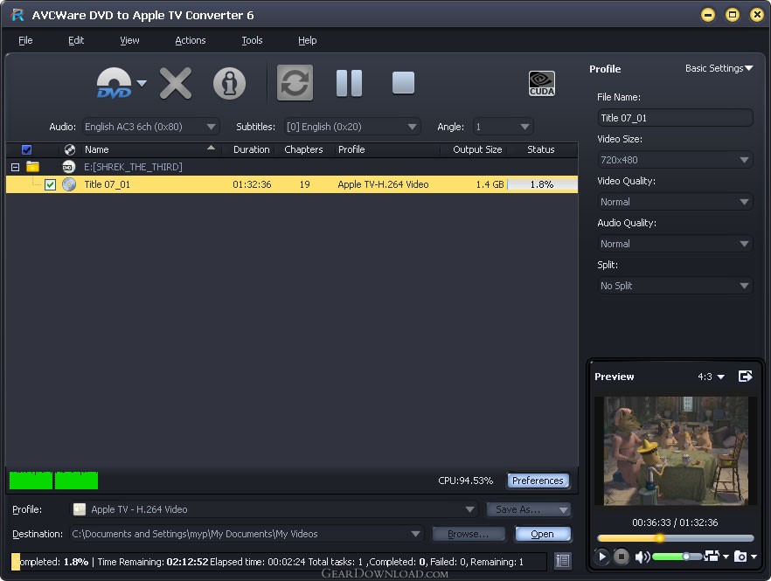This screenshot has width=771, height=581.
Task: Click the DVD disc icon beside E:[SHREK_THE_THIRD]
Action: pos(69,167)
